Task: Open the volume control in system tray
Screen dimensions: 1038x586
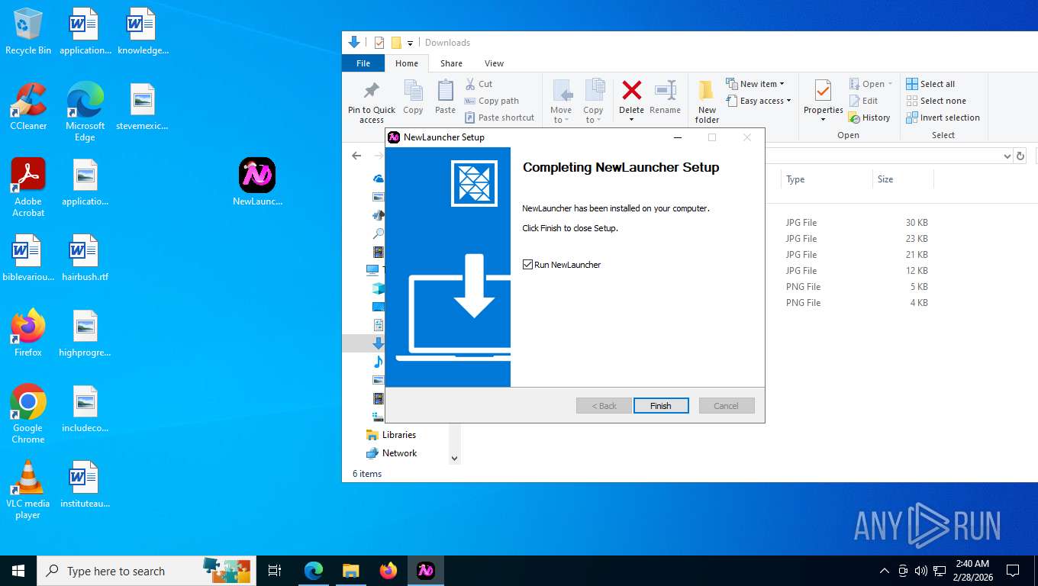Action: pyautogui.click(x=920, y=571)
